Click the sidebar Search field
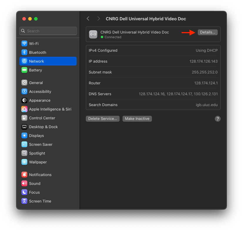Screen dimensions: 243x231 (48, 31)
